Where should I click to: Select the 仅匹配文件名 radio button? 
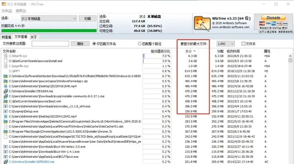(94, 44)
